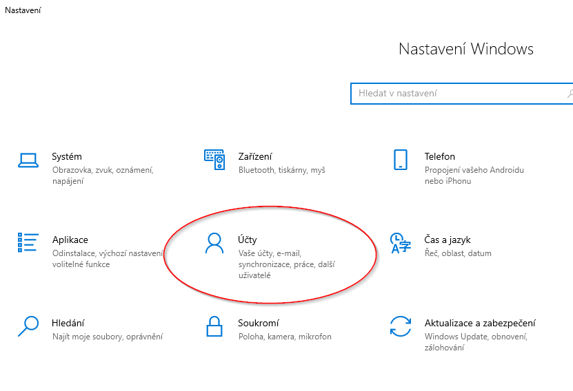This screenshot has height=391, width=573.
Task: Click text 'Bluetooth, tiskárny, myš'
Action: 282,170
